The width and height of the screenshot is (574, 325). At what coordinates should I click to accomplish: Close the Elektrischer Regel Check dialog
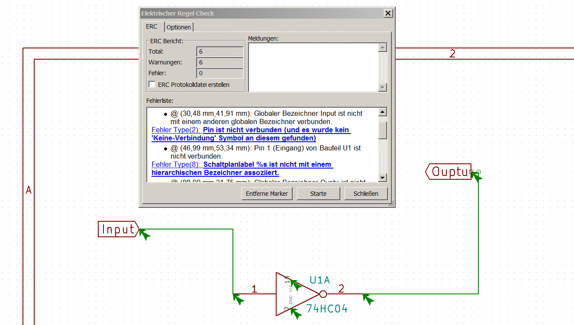pos(388,13)
